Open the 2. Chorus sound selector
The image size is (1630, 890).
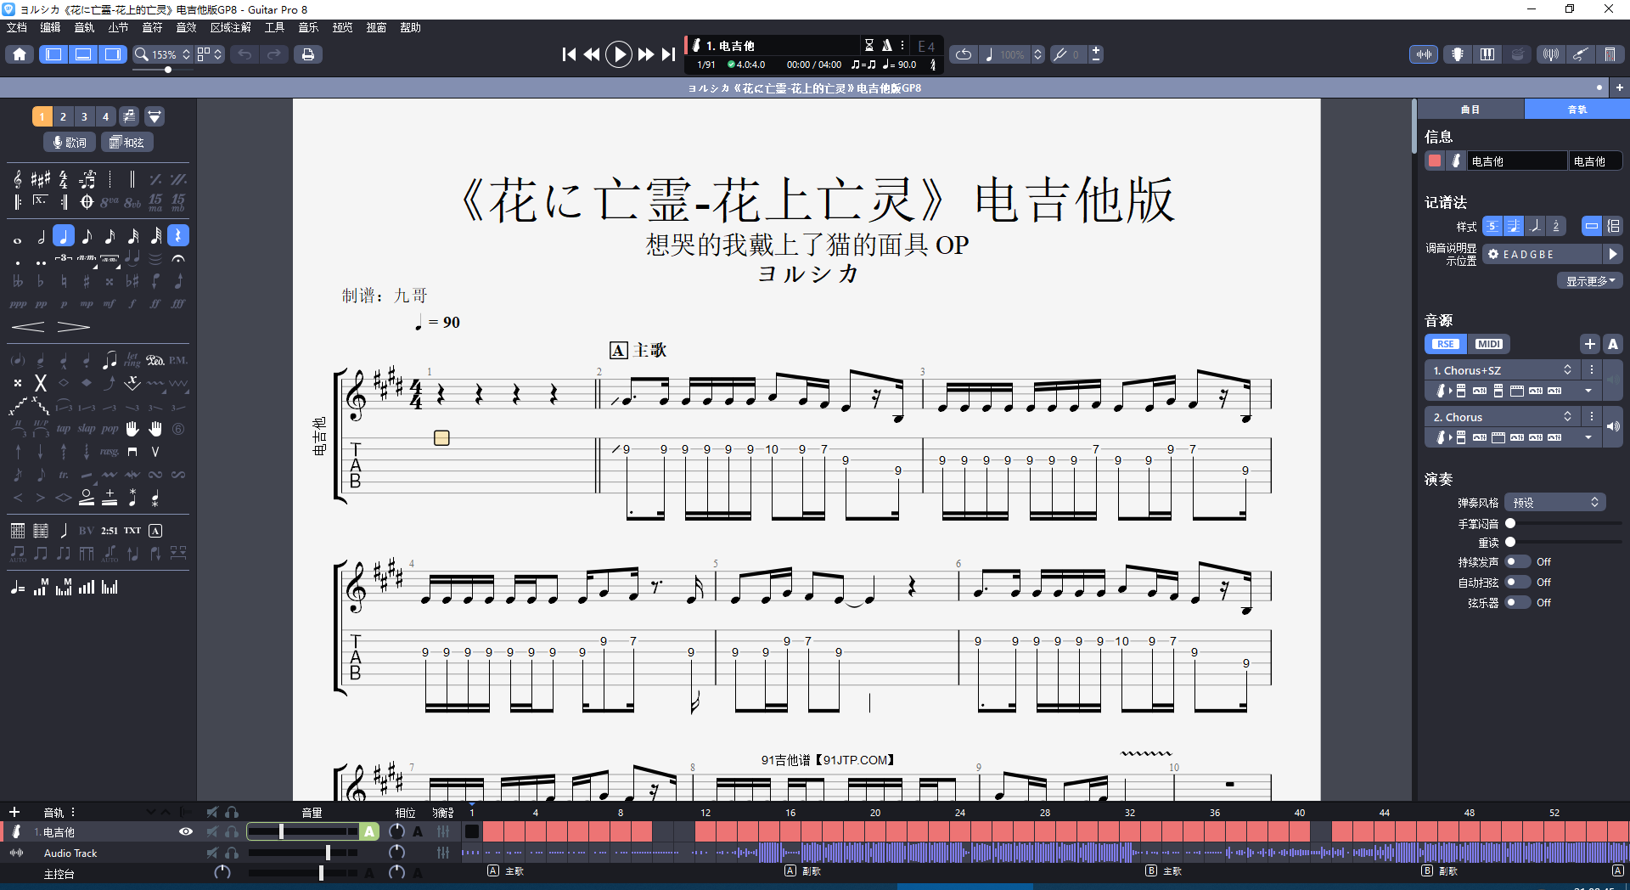[x=1503, y=417]
